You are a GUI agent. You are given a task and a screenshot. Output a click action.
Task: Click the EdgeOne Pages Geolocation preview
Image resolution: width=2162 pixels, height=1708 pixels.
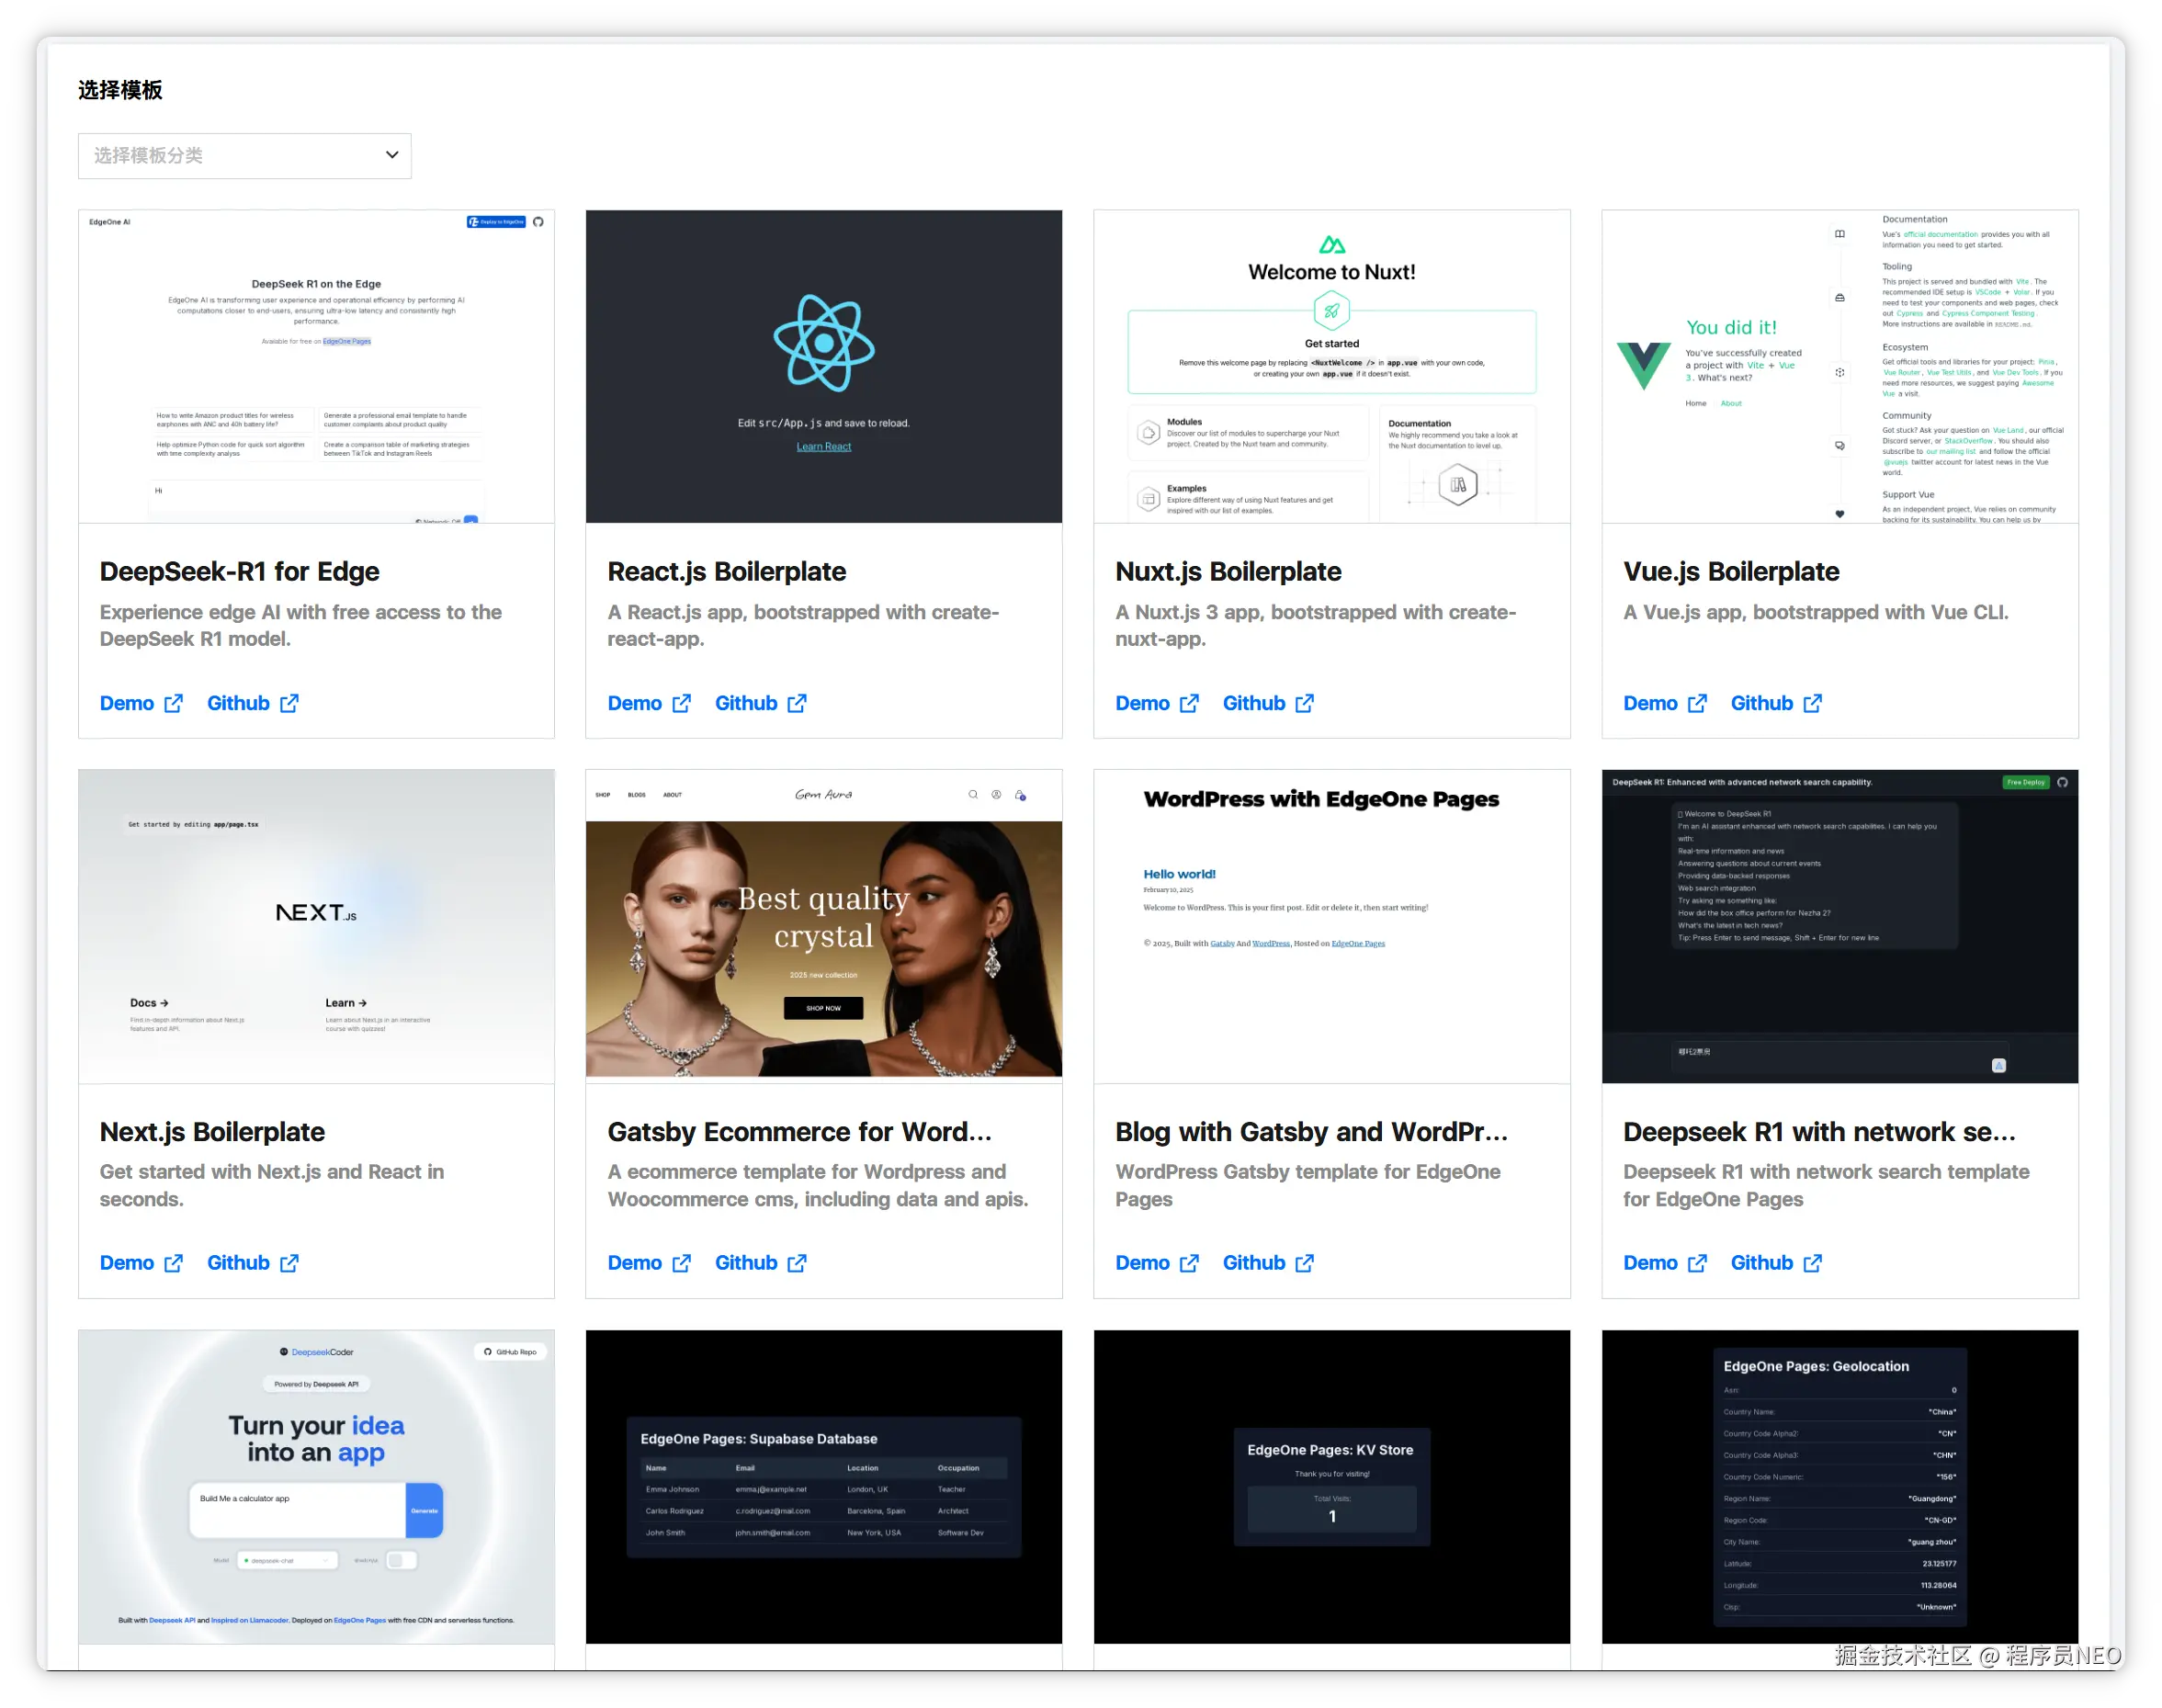(1840, 1486)
